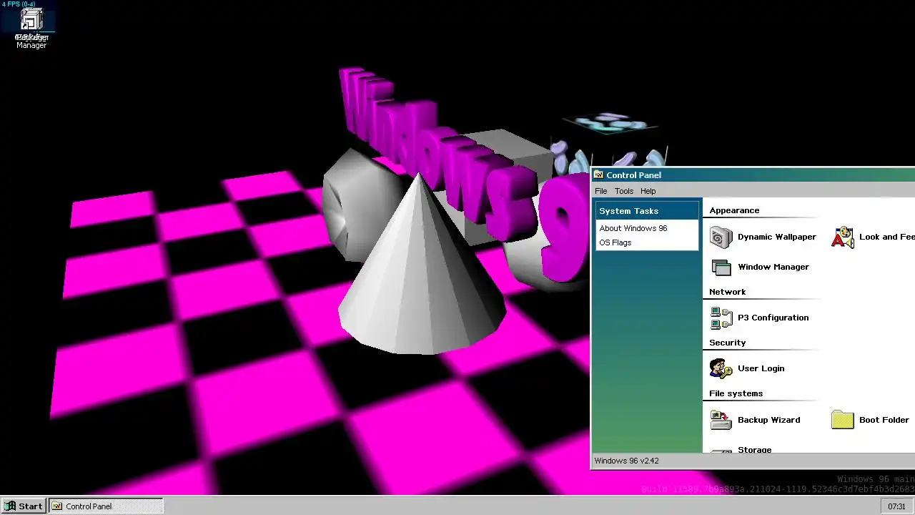Image resolution: width=915 pixels, height=515 pixels.
Task: Click the Control Panel window title bar
Action: point(753,175)
